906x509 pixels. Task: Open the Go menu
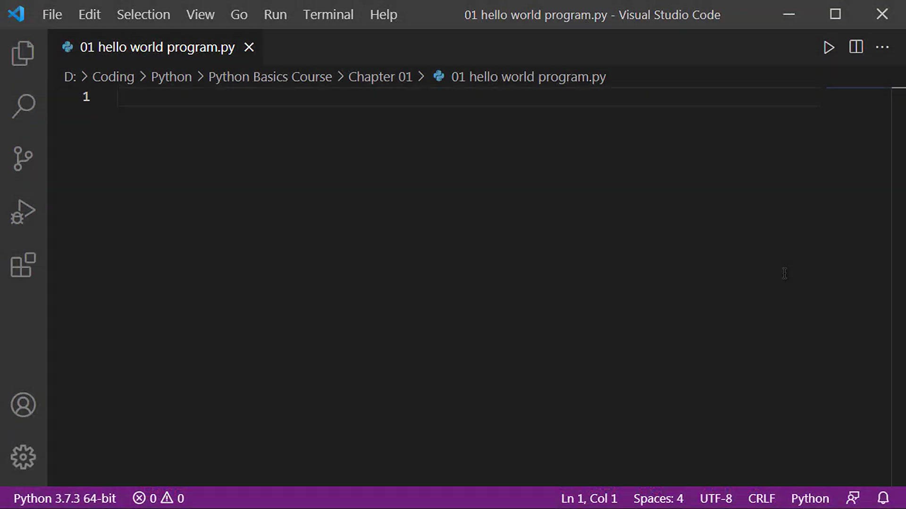coord(239,15)
